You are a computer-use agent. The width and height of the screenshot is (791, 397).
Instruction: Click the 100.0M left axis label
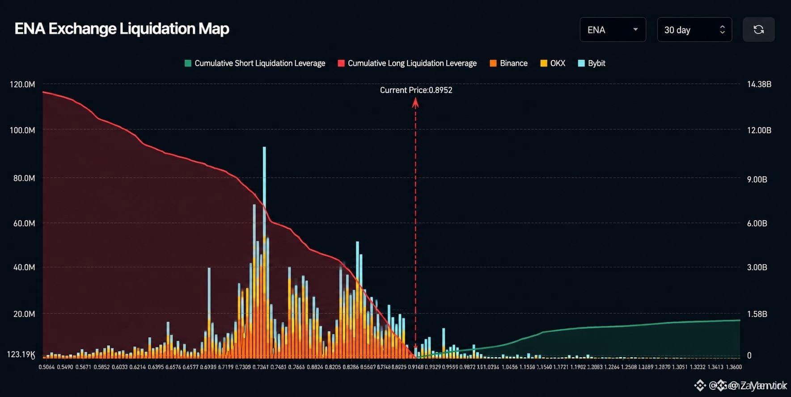point(22,130)
